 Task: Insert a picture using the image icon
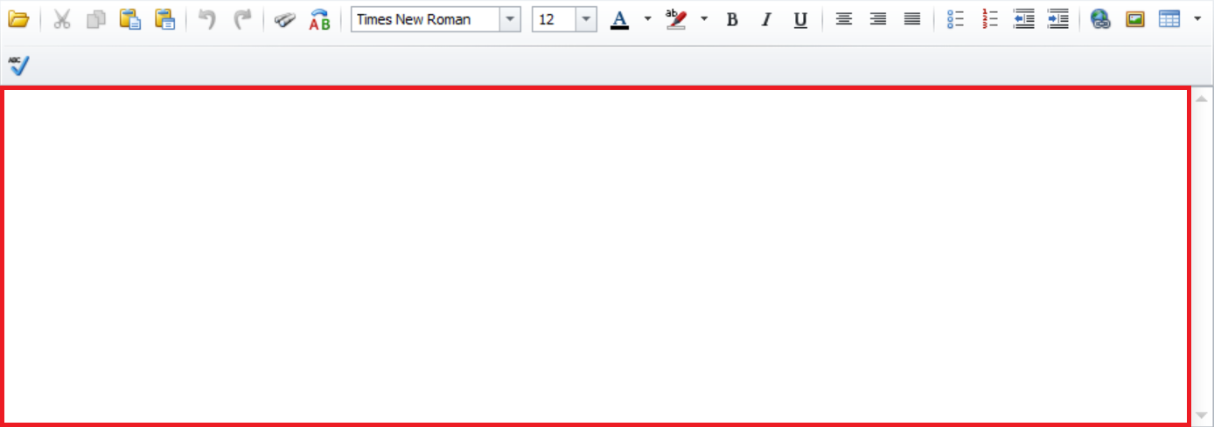point(1135,19)
